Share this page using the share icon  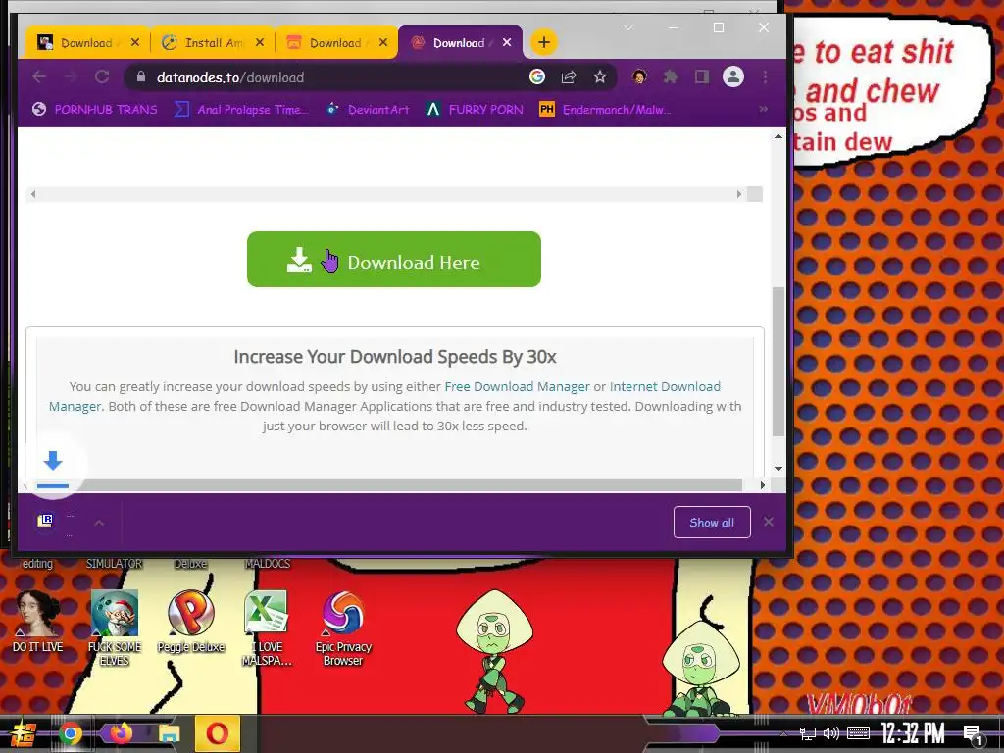pos(569,76)
